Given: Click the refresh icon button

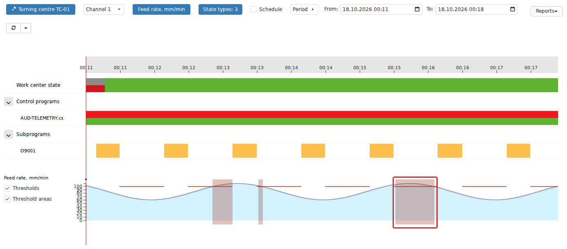Looking at the screenshot, I should coord(14,28).
